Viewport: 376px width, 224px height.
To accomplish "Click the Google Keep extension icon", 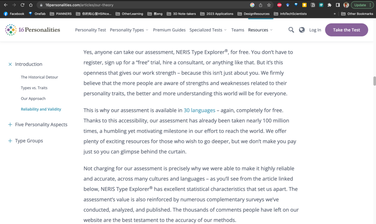I will click(304, 5).
